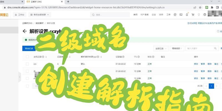Click the browser address bar URL
Screen dimensions: 222x111
point(86,7)
